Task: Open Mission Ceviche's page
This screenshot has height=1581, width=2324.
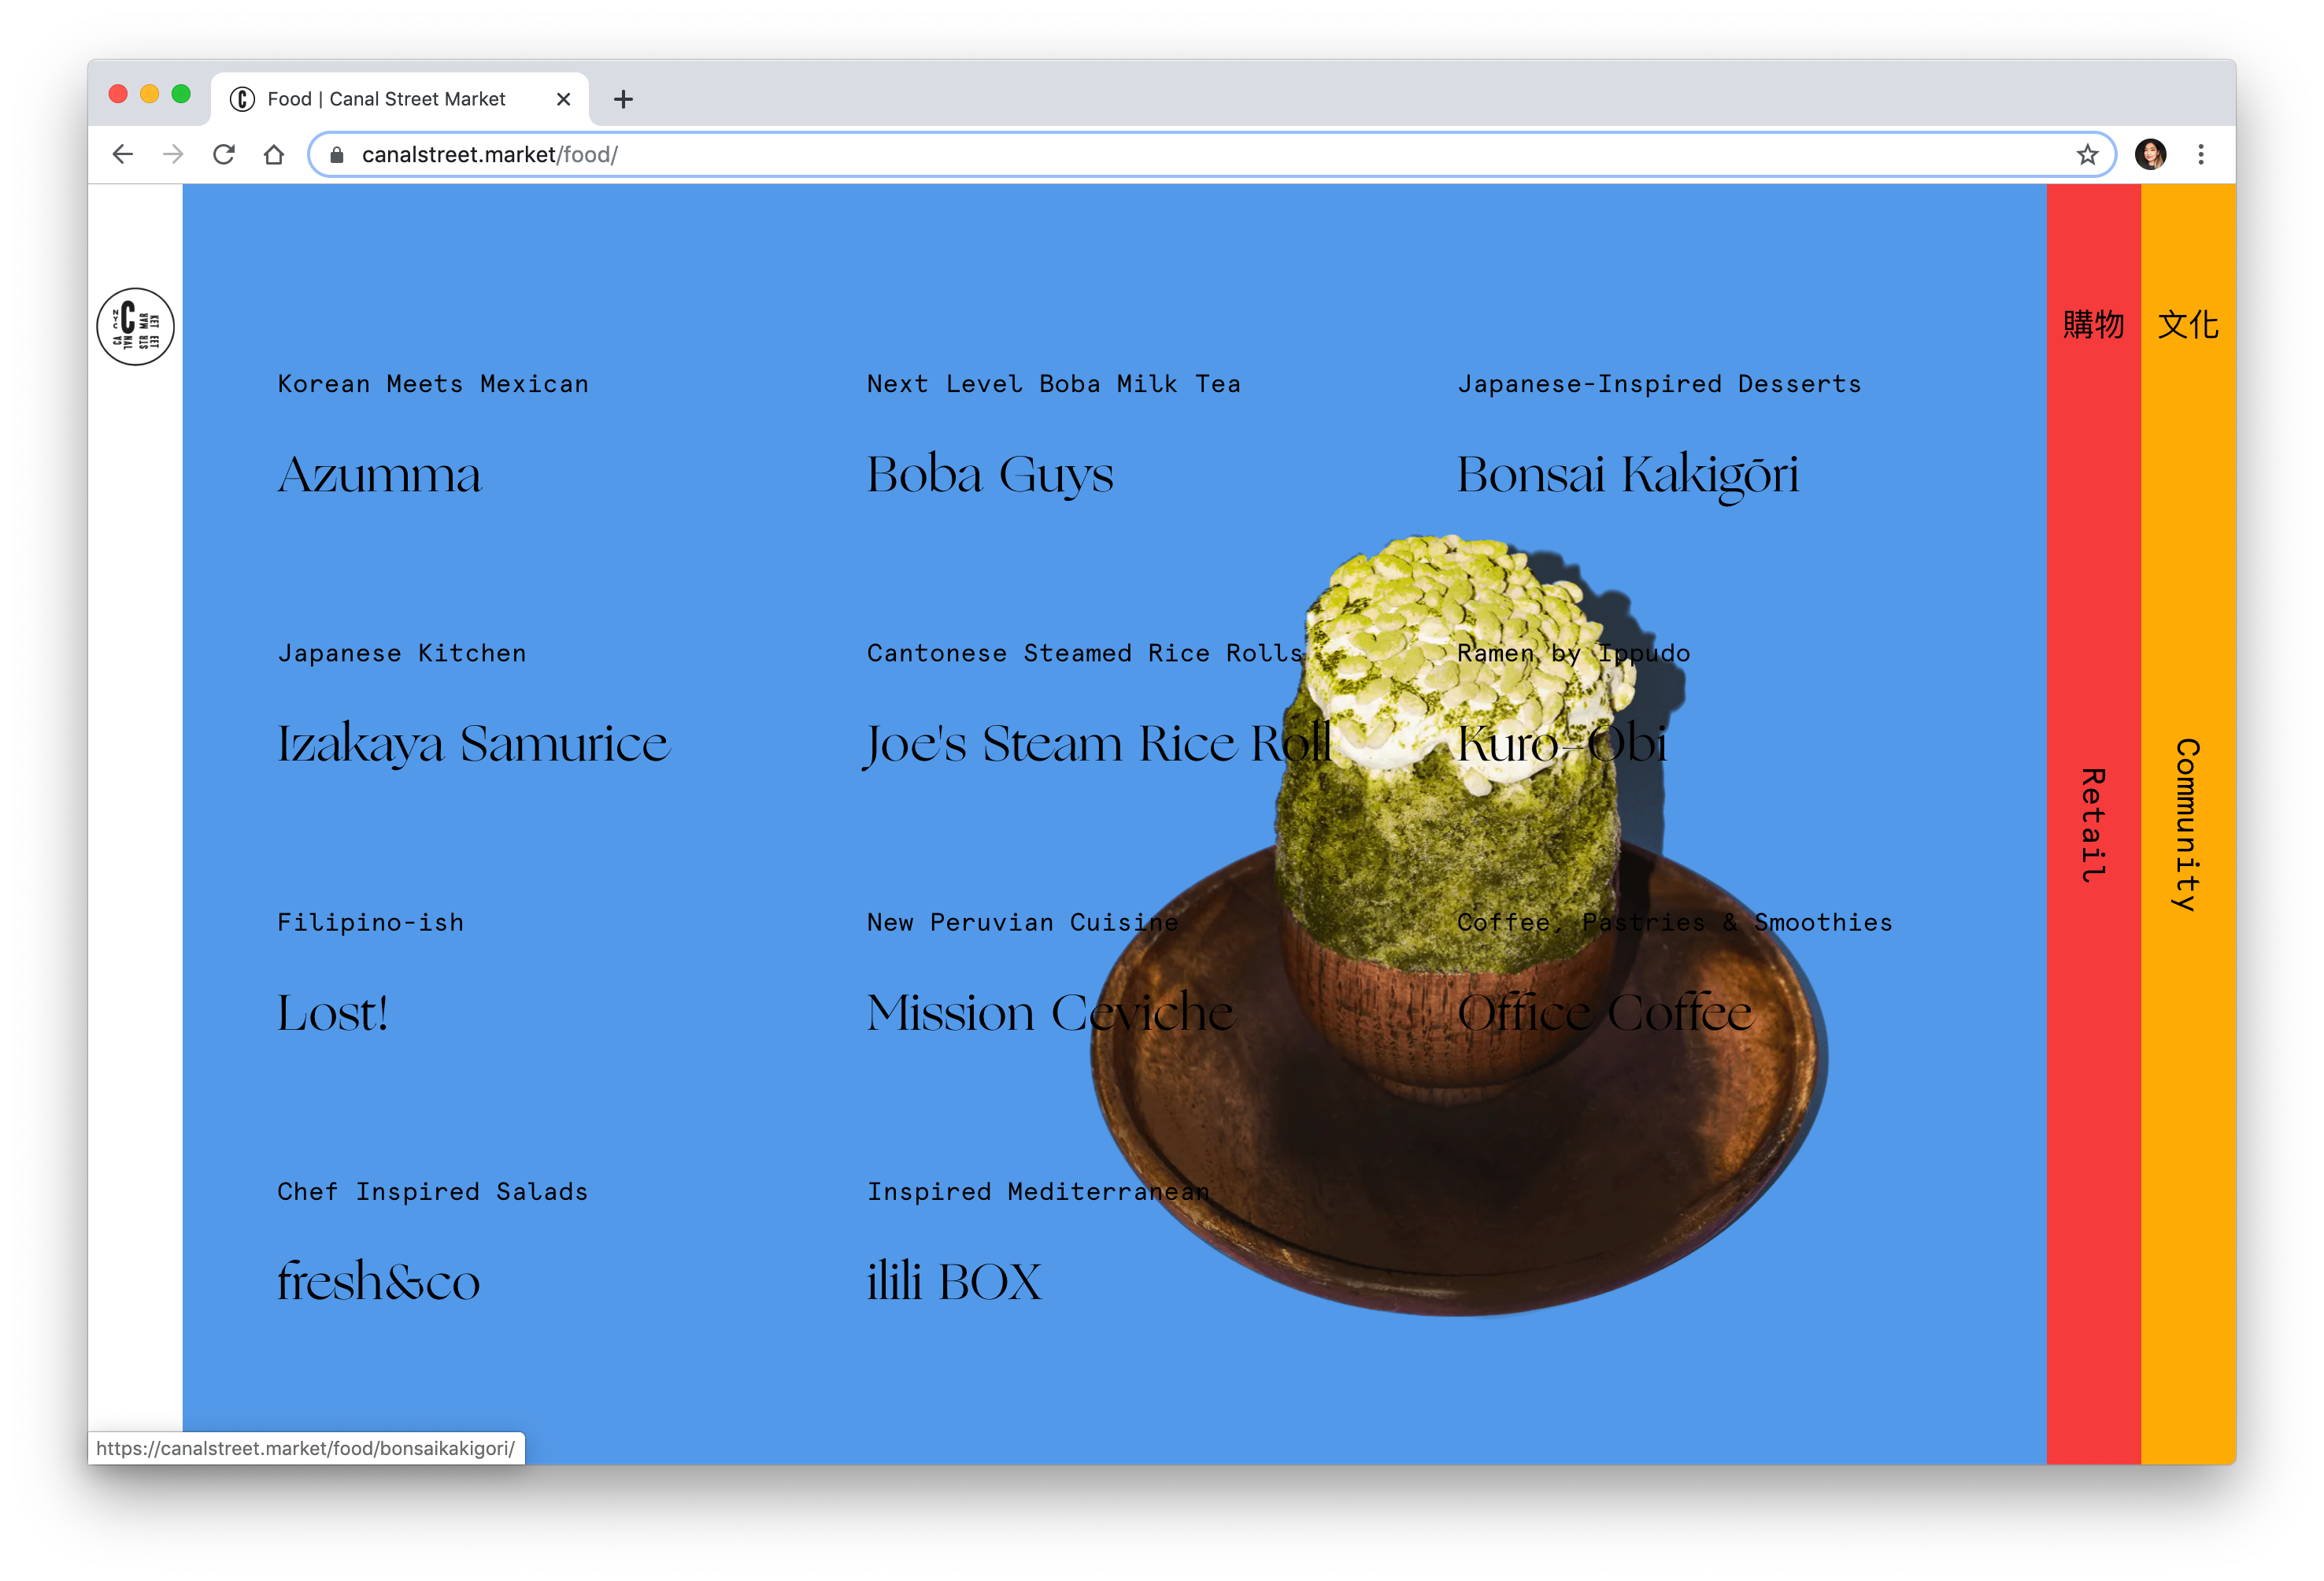Action: [1050, 1013]
